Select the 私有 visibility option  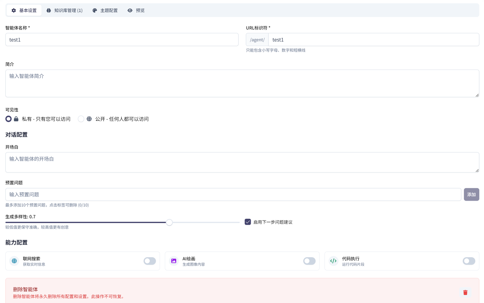pos(8,119)
